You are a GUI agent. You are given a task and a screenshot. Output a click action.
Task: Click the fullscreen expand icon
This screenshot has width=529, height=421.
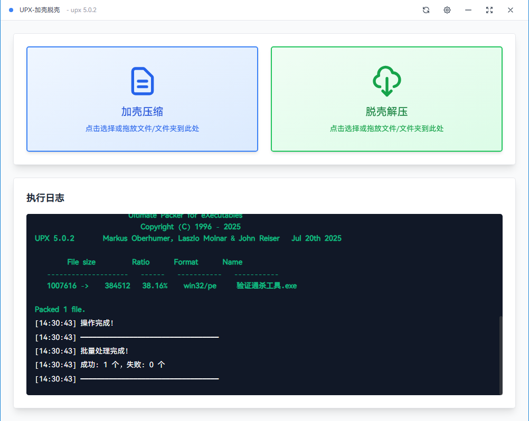489,9
